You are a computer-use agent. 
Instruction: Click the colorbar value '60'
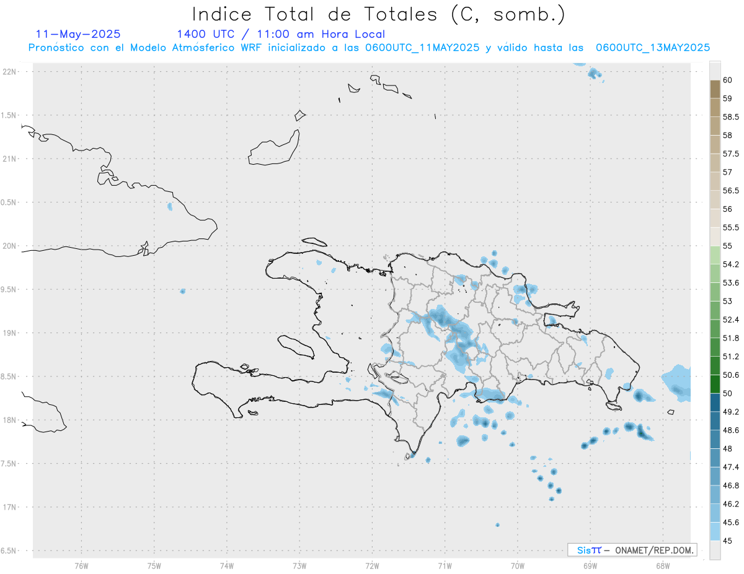[x=728, y=80]
